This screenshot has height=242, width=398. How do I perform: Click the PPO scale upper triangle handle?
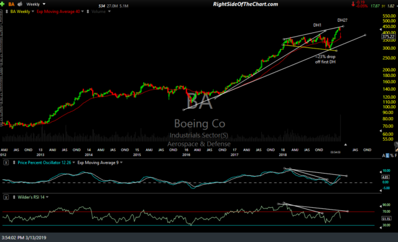click(x=381, y=172)
